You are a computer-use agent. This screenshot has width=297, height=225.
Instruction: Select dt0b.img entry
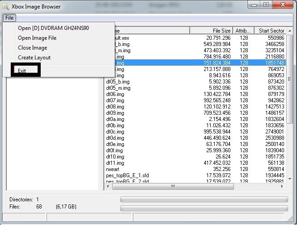point(195,125)
